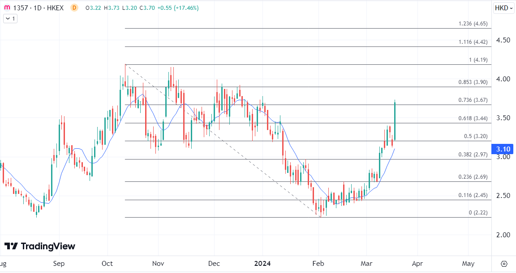Click the 4.50 price scale value

(x=503, y=40)
